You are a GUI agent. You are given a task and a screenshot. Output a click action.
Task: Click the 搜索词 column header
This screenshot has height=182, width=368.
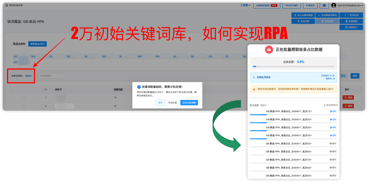[x=58, y=90]
